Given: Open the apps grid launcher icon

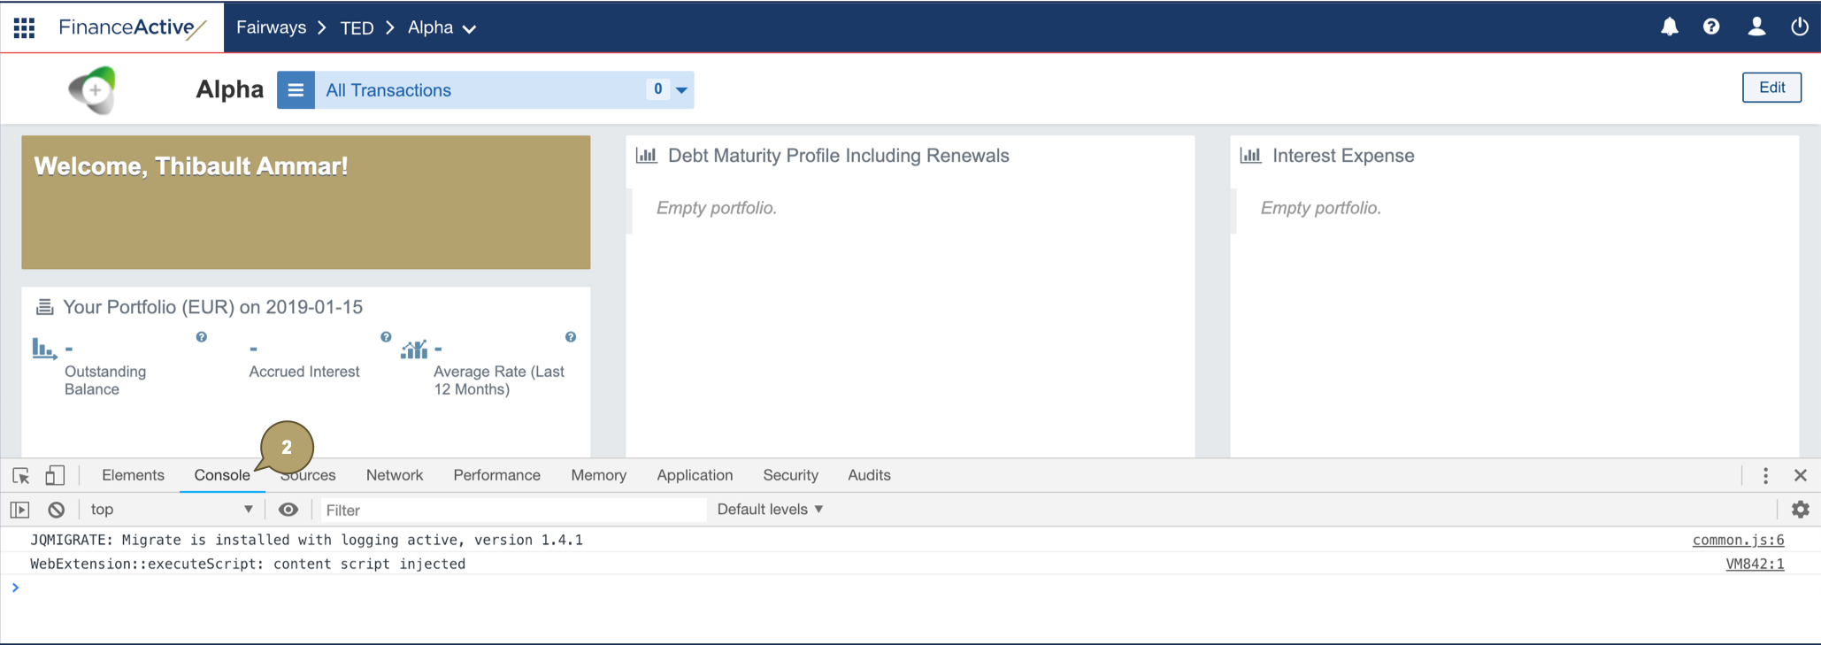Looking at the screenshot, I should 24,27.
